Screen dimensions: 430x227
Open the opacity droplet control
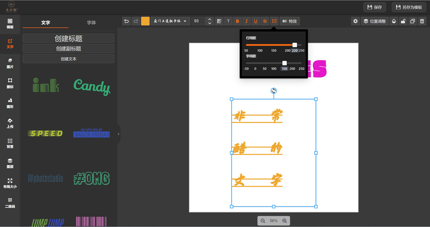[394, 21]
